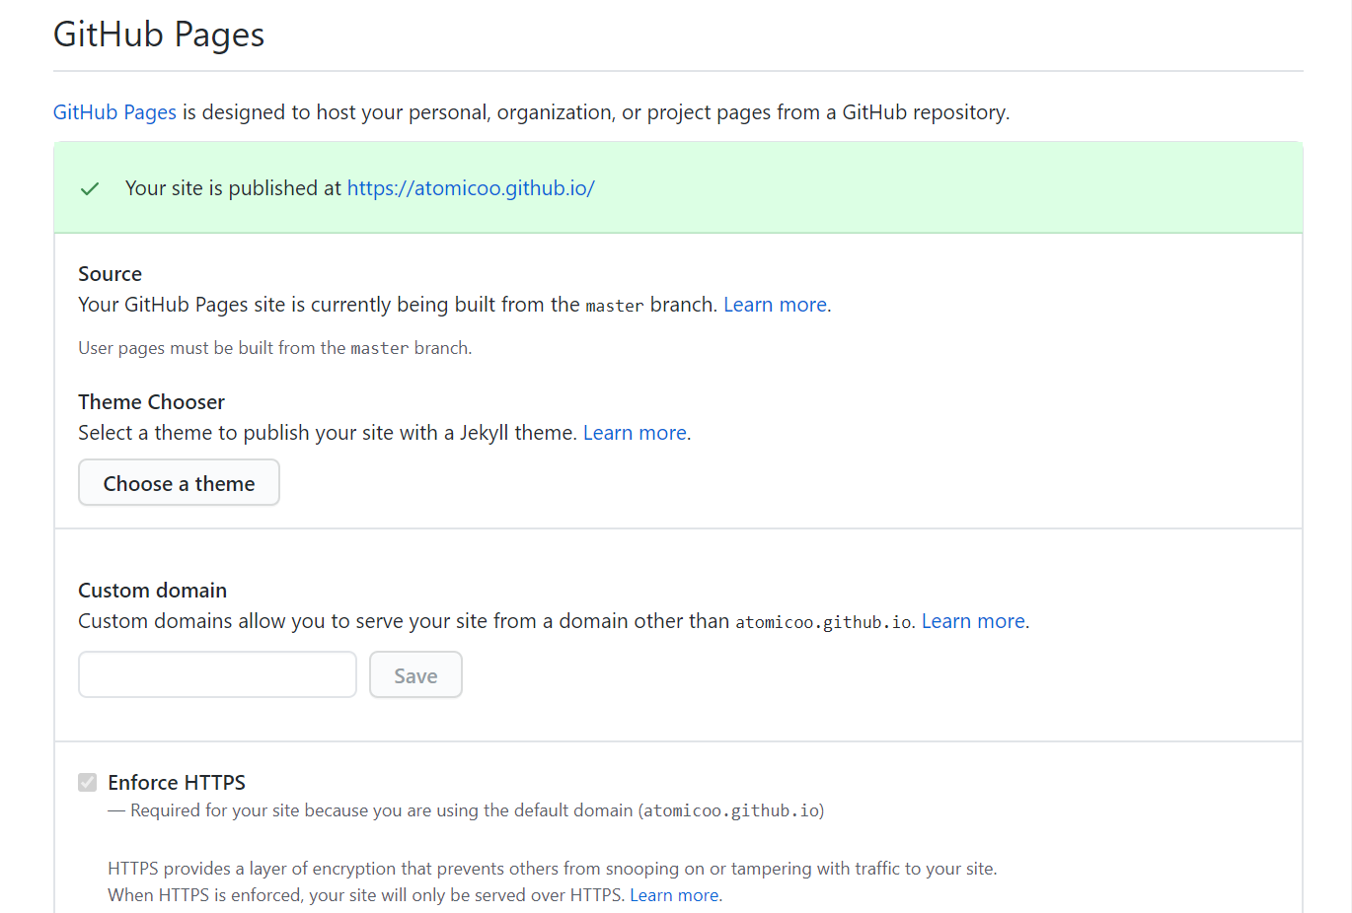The height and width of the screenshot is (913, 1352).
Task: Click the 'User pages must be built' note
Action: click(x=275, y=348)
